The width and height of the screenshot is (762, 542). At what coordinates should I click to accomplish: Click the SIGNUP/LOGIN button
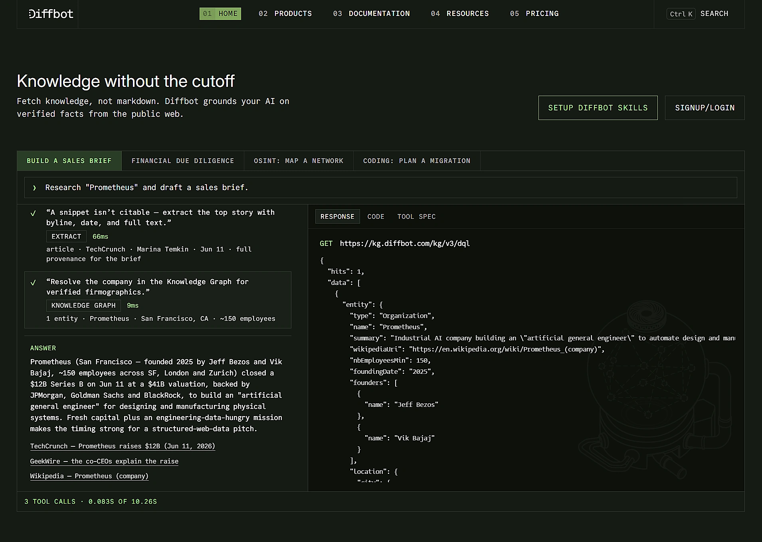click(x=705, y=108)
